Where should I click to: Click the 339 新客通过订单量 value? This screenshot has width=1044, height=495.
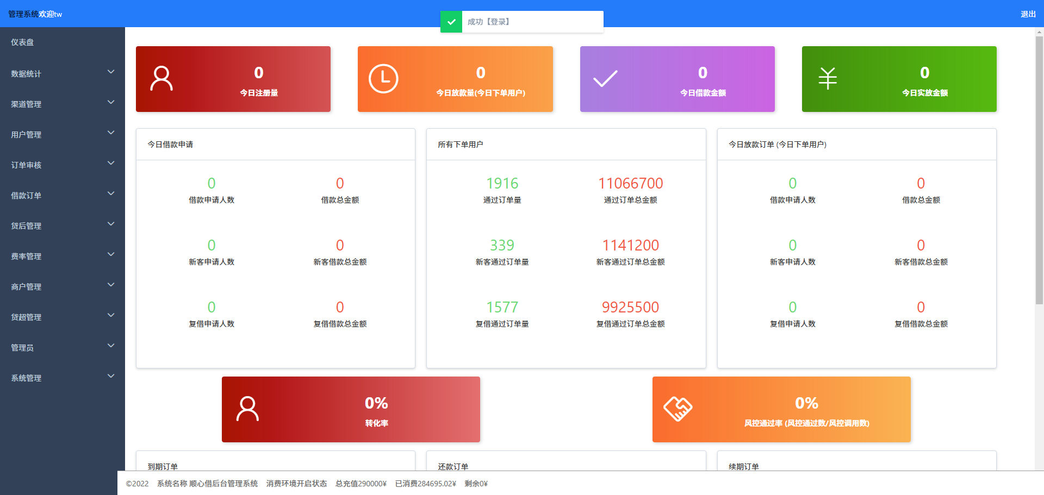pyautogui.click(x=502, y=246)
